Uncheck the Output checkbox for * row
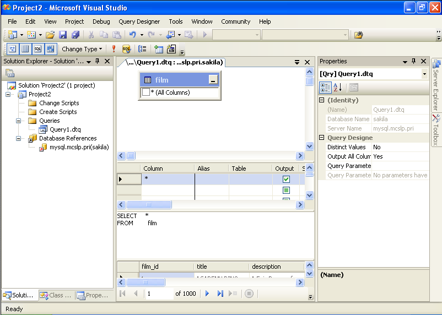 [286, 179]
